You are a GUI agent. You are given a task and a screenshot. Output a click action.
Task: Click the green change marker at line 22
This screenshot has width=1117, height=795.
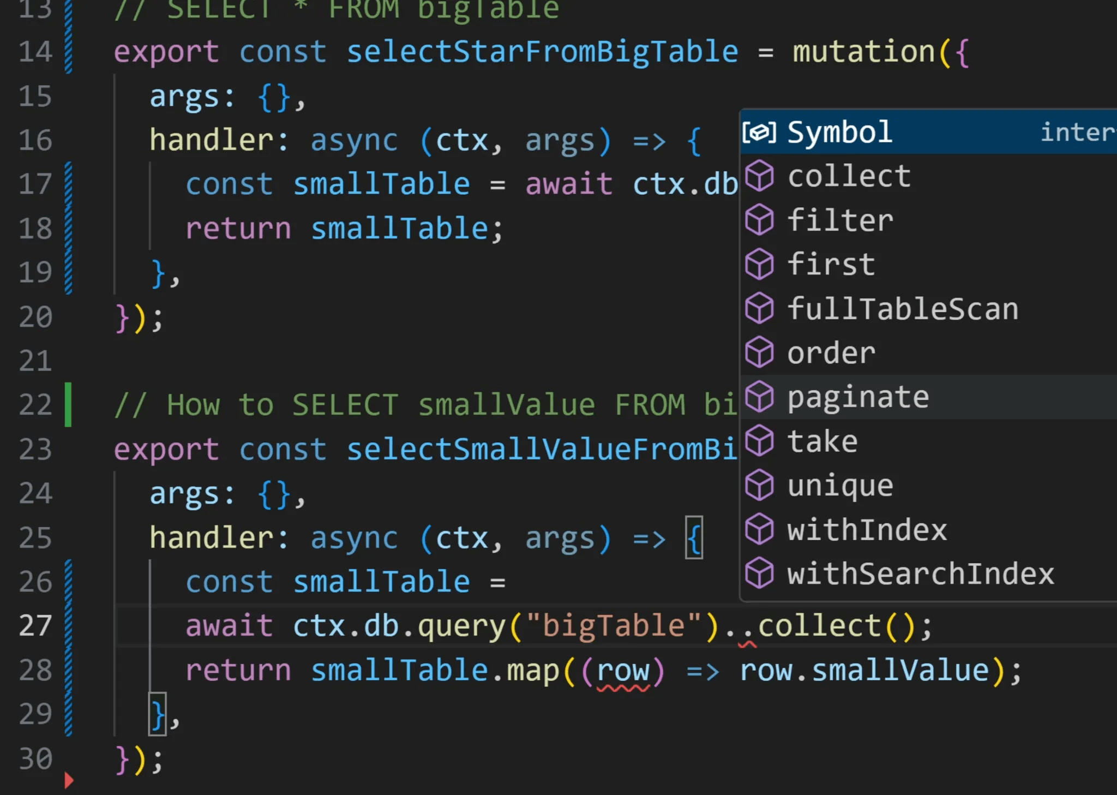pyautogui.click(x=68, y=405)
